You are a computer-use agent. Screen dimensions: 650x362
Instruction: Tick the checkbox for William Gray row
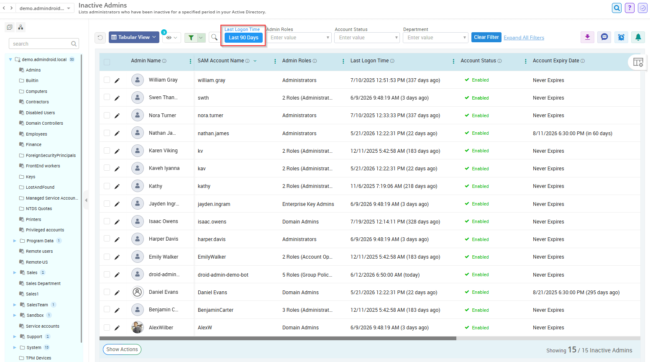(107, 80)
